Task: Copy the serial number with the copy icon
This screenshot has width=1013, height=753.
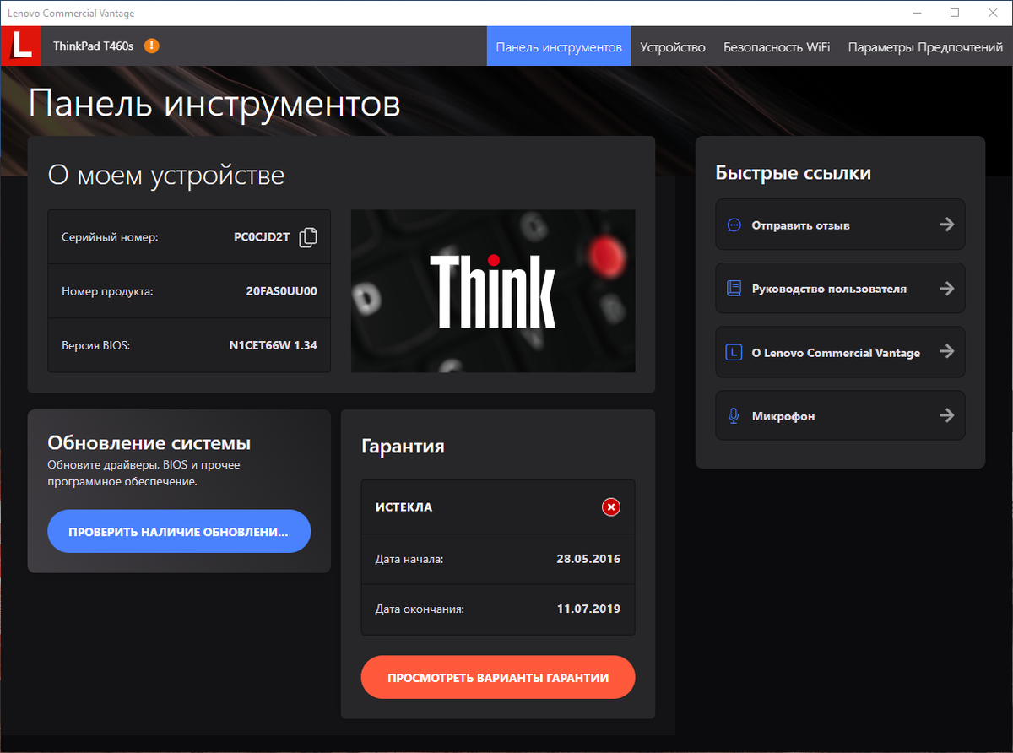Action: [x=308, y=237]
